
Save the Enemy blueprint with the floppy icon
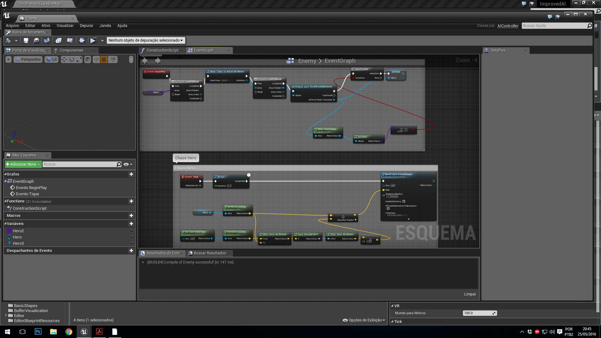pos(26,40)
